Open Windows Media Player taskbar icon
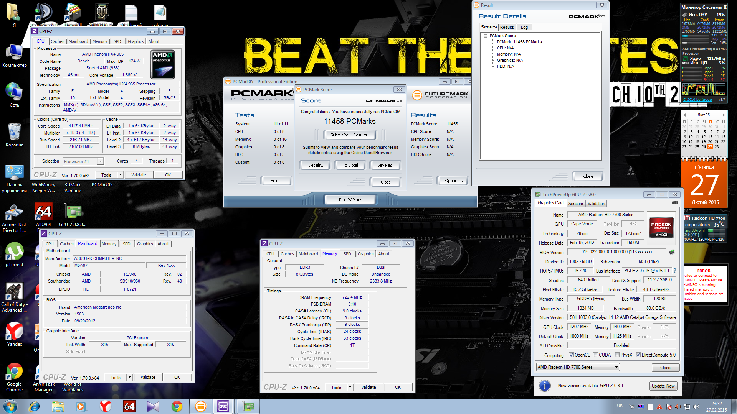Image resolution: width=737 pixels, height=414 pixels. click(x=81, y=406)
